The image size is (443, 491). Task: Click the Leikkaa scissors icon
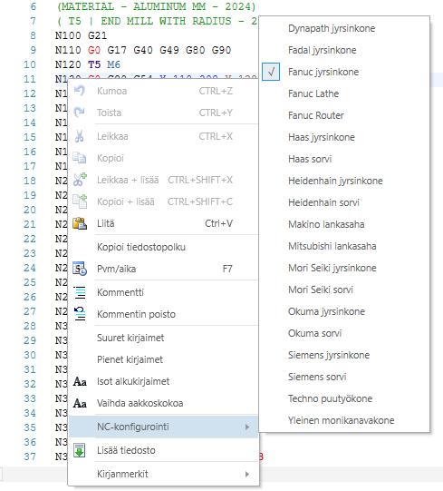[x=80, y=136]
